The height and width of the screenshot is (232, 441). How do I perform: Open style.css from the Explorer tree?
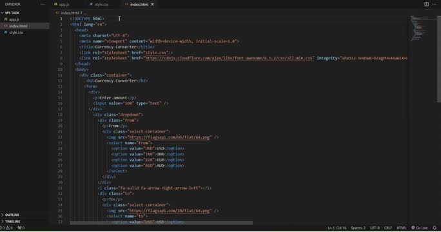pos(16,32)
